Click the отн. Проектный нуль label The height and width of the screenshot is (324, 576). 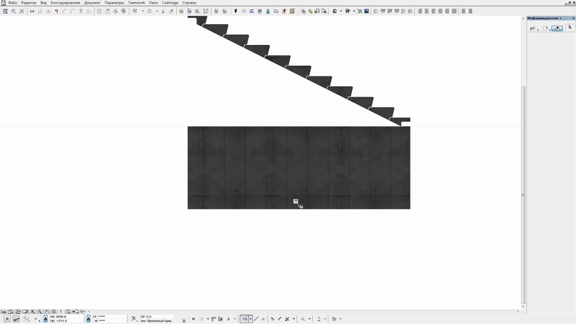coord(156,321)
